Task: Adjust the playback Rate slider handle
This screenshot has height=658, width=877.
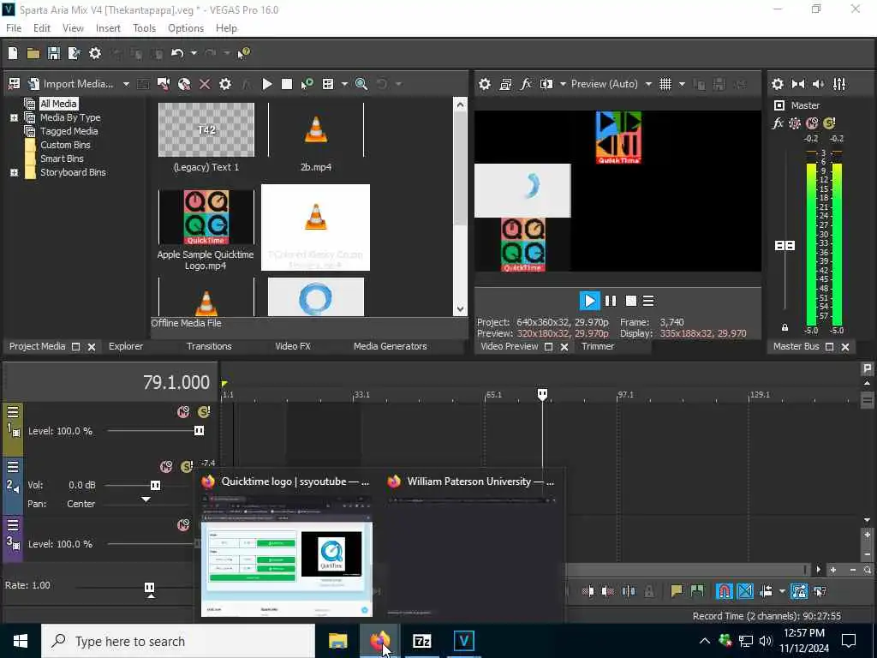Action: (x=149, y=588)
